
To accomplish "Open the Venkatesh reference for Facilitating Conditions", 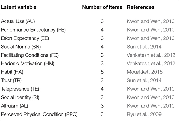I will pyautogui.click(x=151, y=55).
